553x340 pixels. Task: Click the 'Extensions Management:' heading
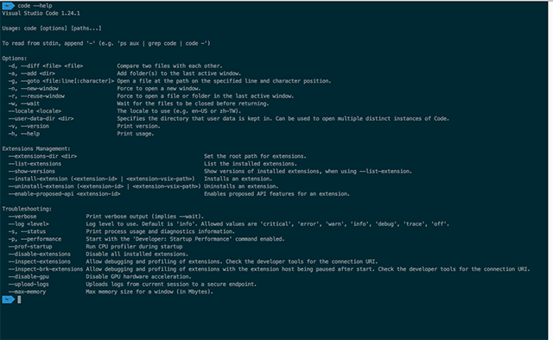(36, 148)
